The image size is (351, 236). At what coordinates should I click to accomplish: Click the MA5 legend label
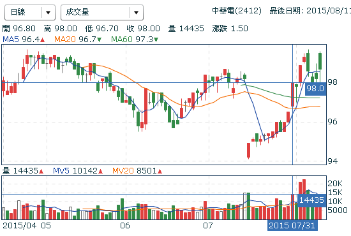pyautogui.click(x=11, y=40)
